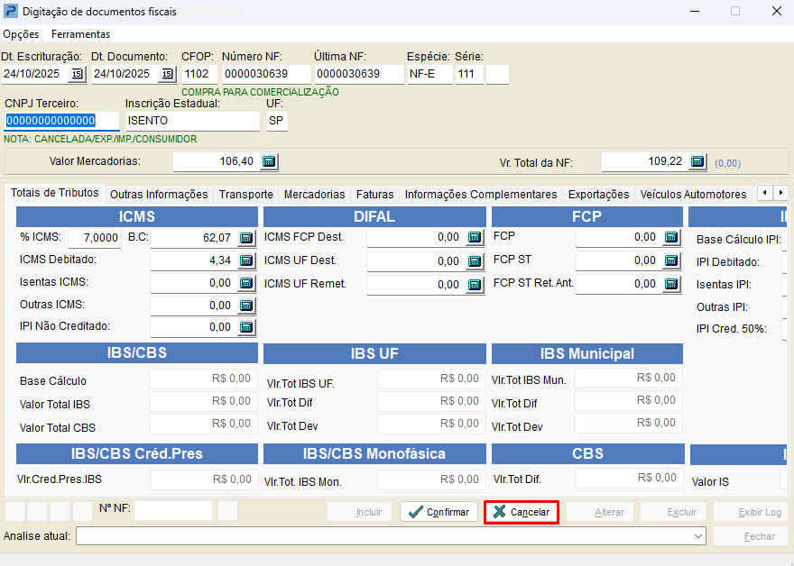Switch to the Transporte tab
The width and height of the screenshot is (794, 566).
[x=245, y=194]
